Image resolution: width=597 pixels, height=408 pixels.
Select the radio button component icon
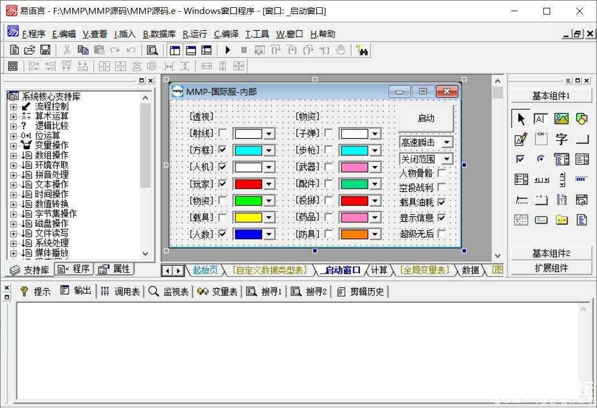pyautogui.click(x=541, y=159)
